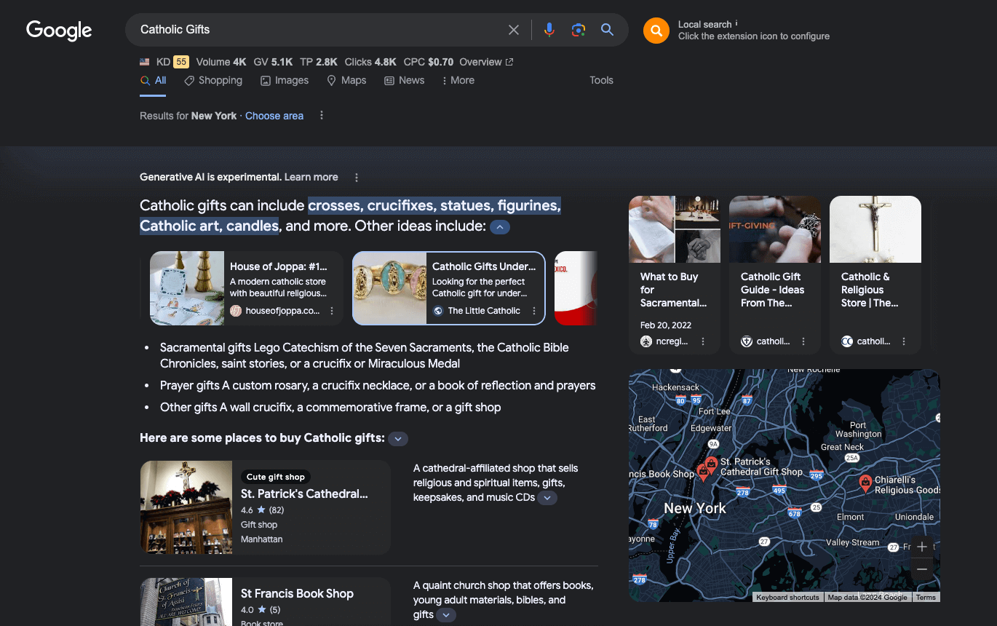The height and width of the screenshot is (626, 997).
Task: Open the map Terms link
Action: point(926,597)
